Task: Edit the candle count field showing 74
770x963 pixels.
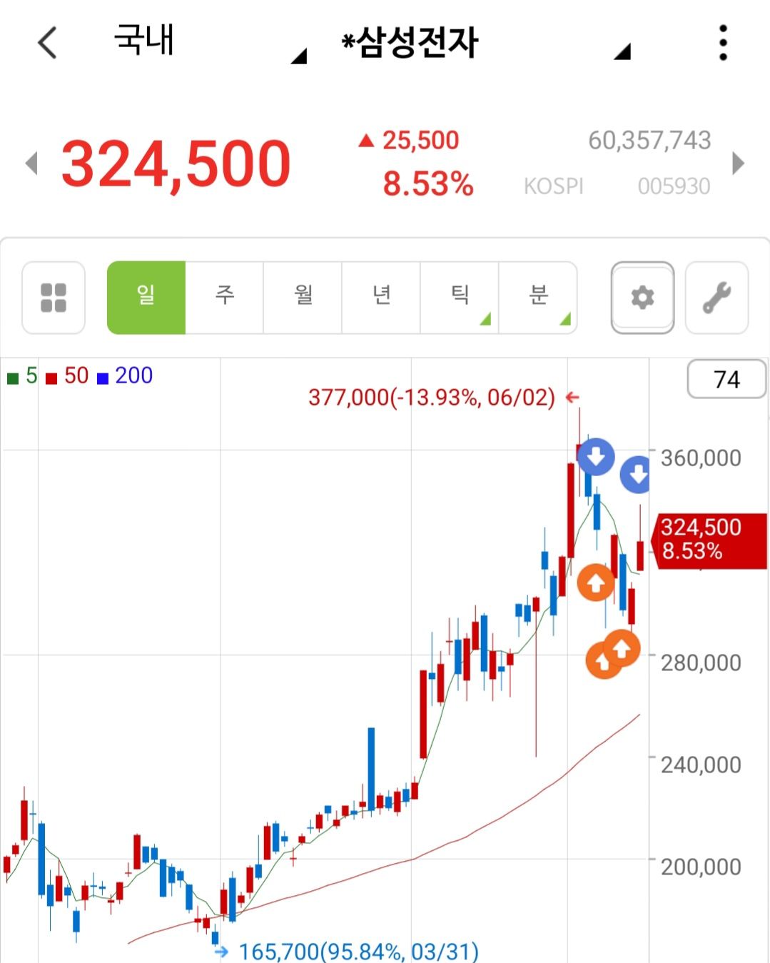Action: click(726, 379)
